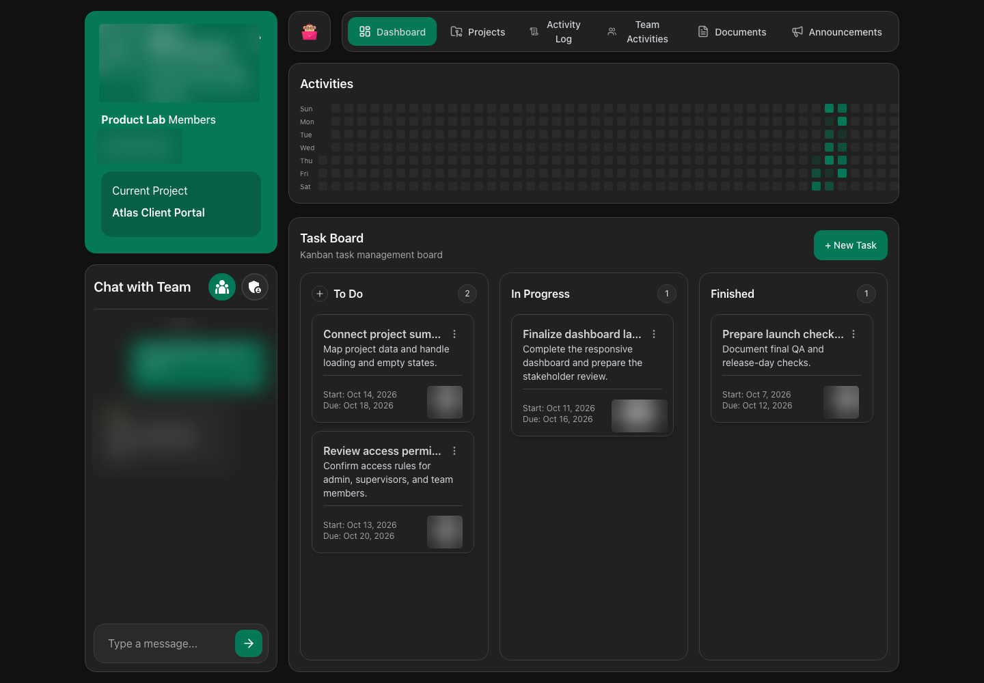Click the + New Task button
This screenshot has height=683, width=984.
pos(851,245)
